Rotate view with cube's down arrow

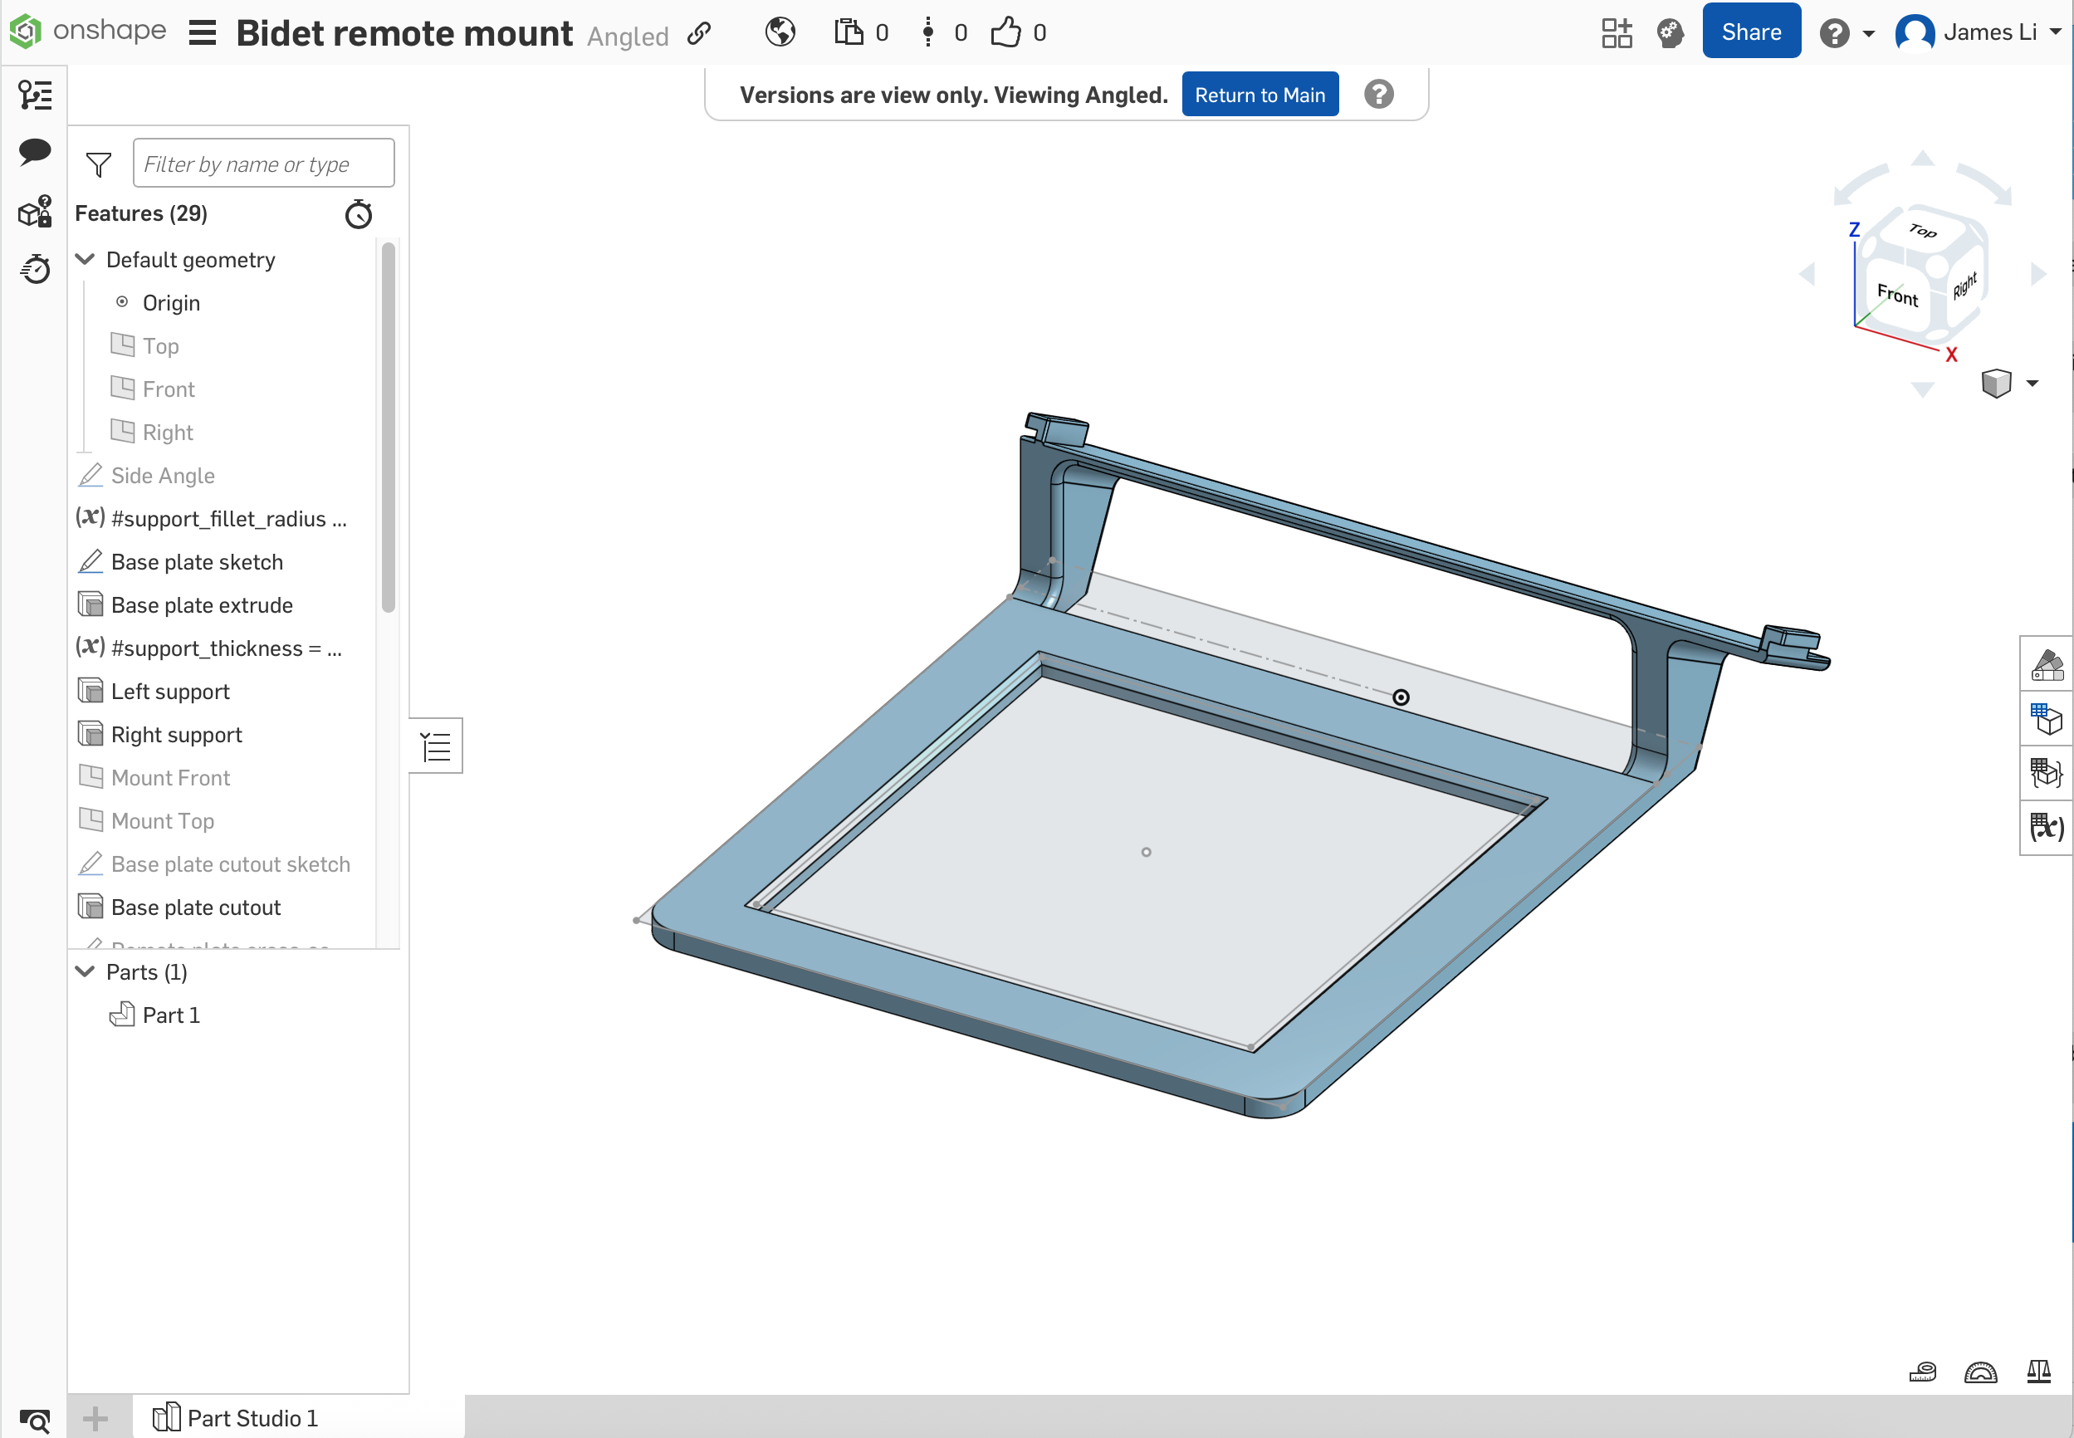click(x=1923, y=390)
